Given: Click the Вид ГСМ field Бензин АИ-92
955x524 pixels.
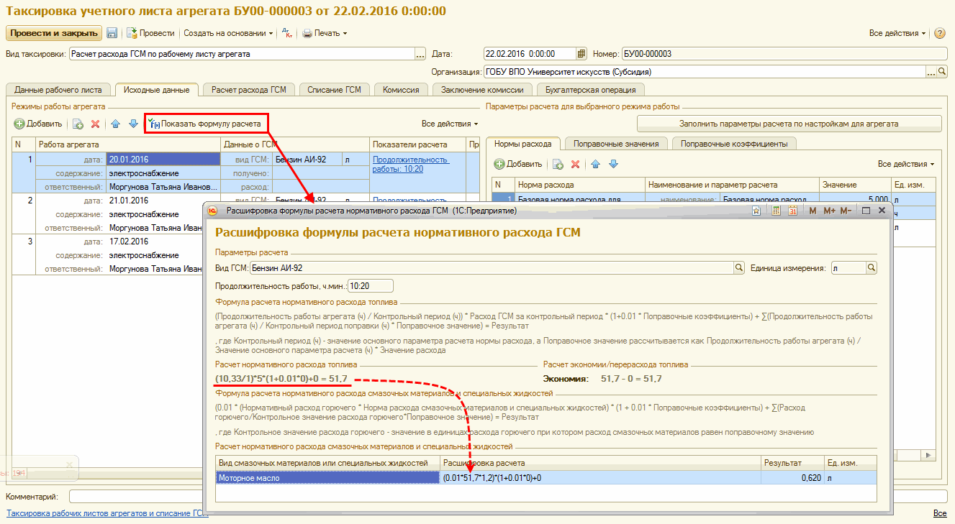Looking at the screenshot, I should 491,267.
